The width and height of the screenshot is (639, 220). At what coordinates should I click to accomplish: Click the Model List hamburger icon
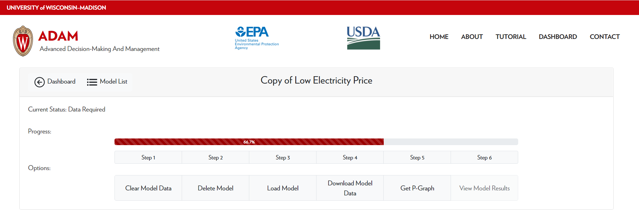pos(92,82)
